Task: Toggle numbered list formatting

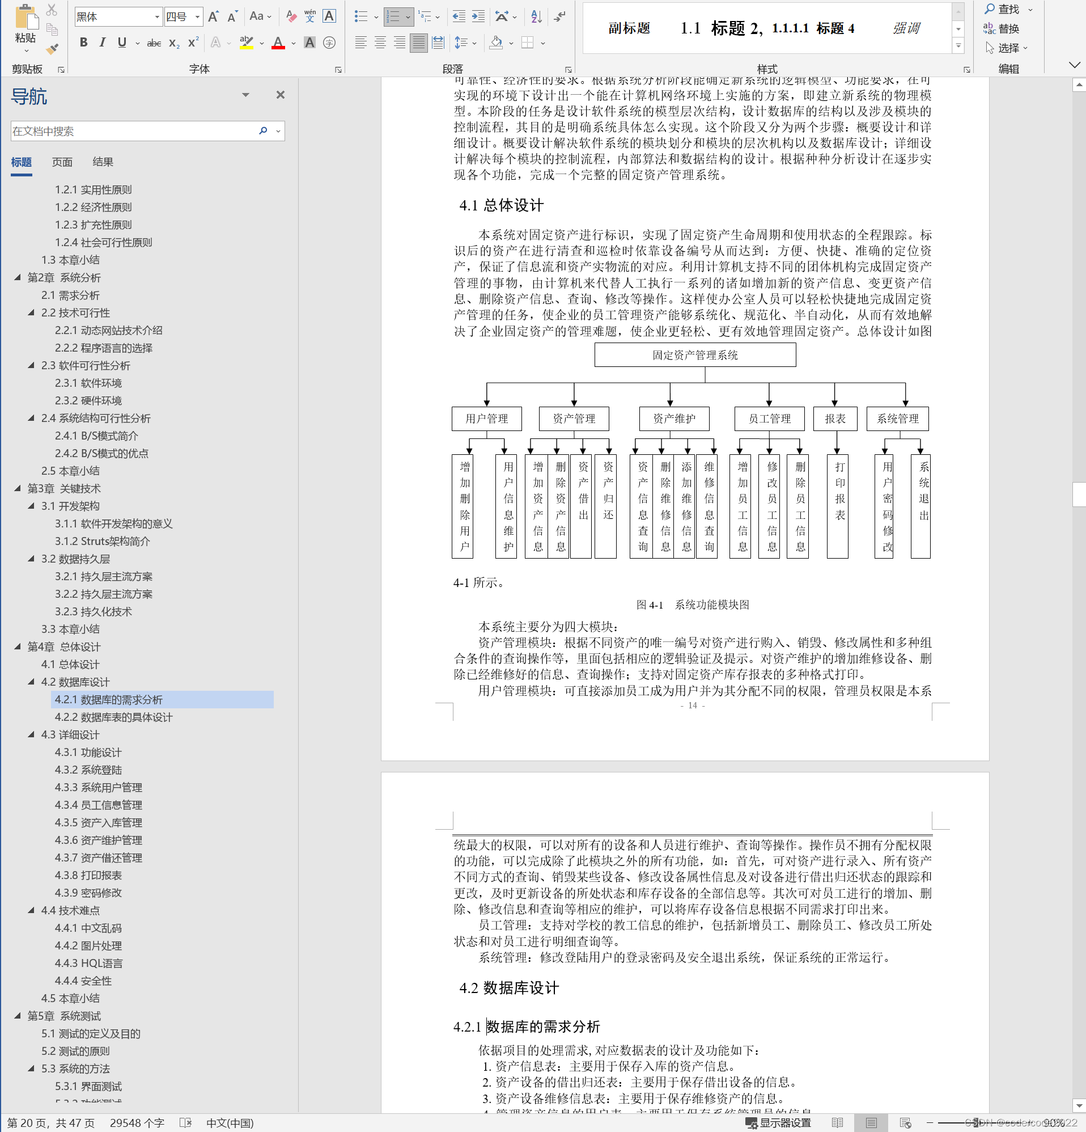Action: (x=393, y=17)
